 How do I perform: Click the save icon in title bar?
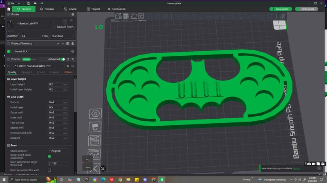pos(29,3)
